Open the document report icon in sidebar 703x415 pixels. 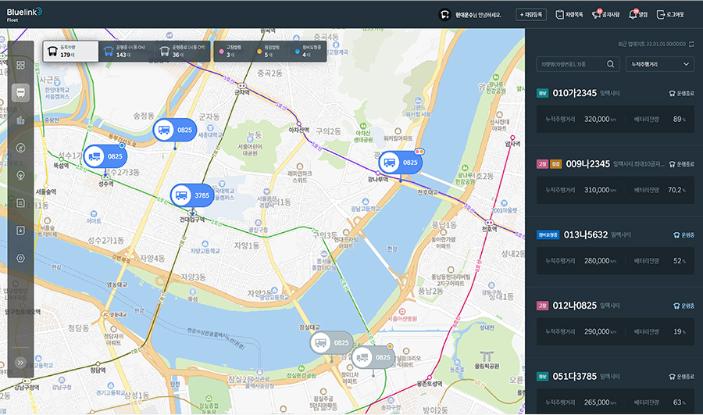point(21,203)
